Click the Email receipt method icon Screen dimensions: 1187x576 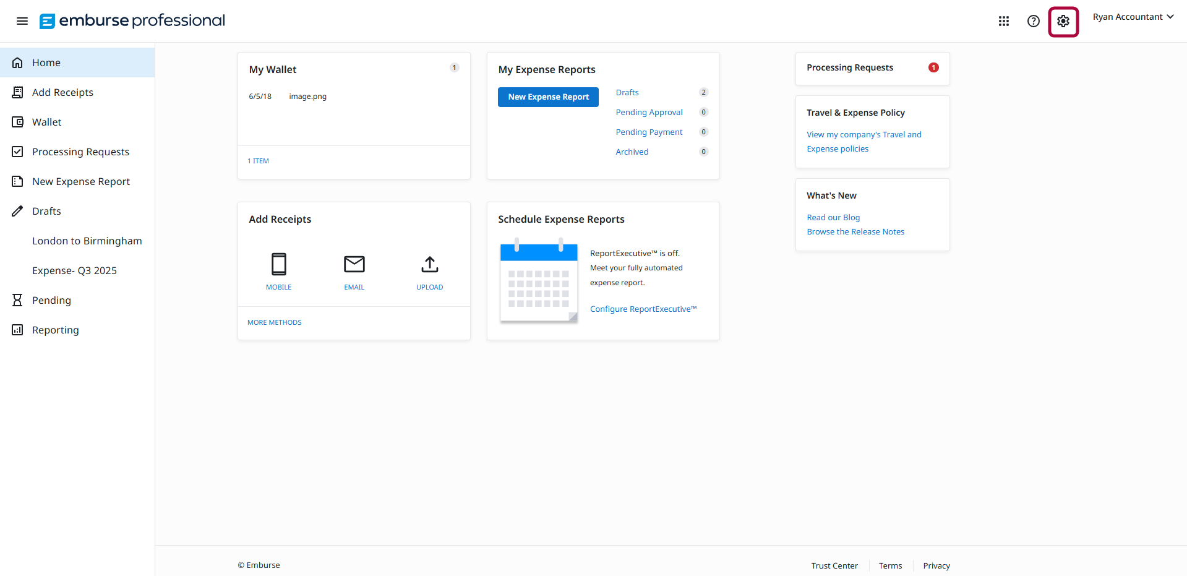(x=354, y=264)
